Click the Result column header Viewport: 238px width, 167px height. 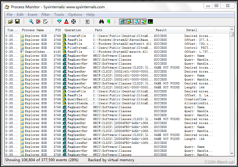tap(169, 30)
